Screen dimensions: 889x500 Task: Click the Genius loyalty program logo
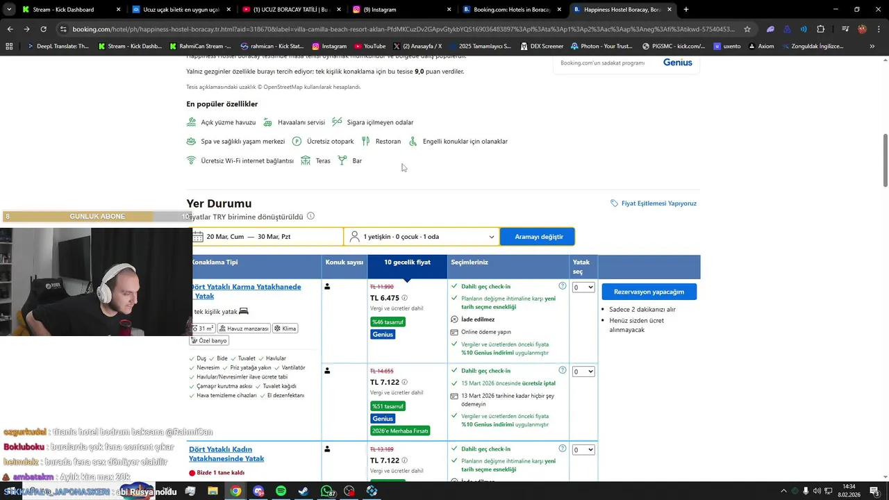click(677, 62)
